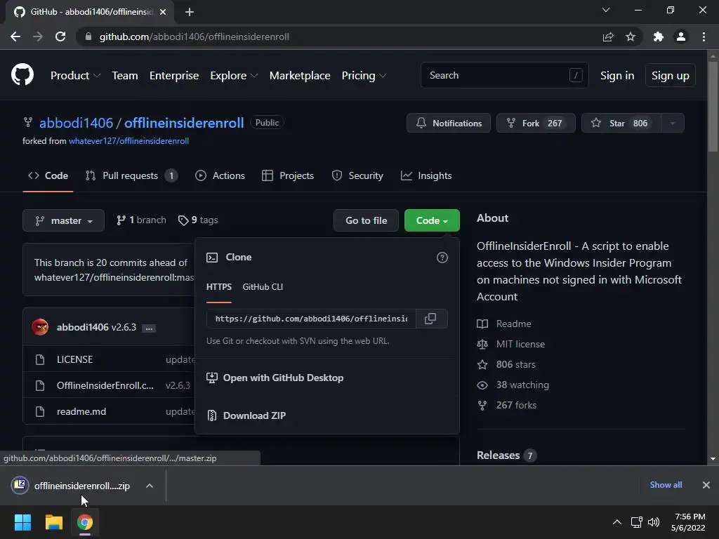Expand the commit message ellipsis
The image size is (719, 539).
[x=149, y=328]
